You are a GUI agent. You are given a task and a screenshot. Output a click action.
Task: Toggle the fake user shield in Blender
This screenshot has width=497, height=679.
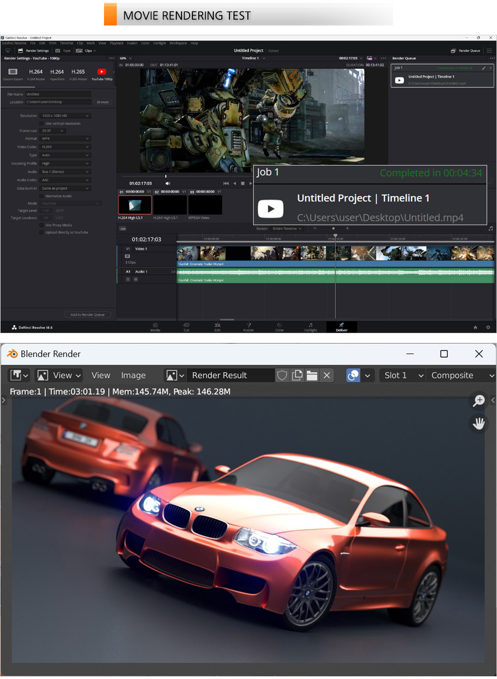[x=282, y=376]
